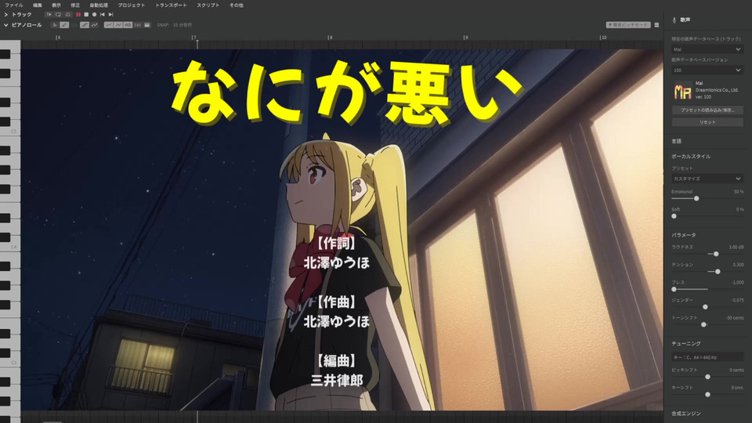Screen dimensions: 752x423
Task: Adjust the トーンシフト slider
Action: (703, 324)
